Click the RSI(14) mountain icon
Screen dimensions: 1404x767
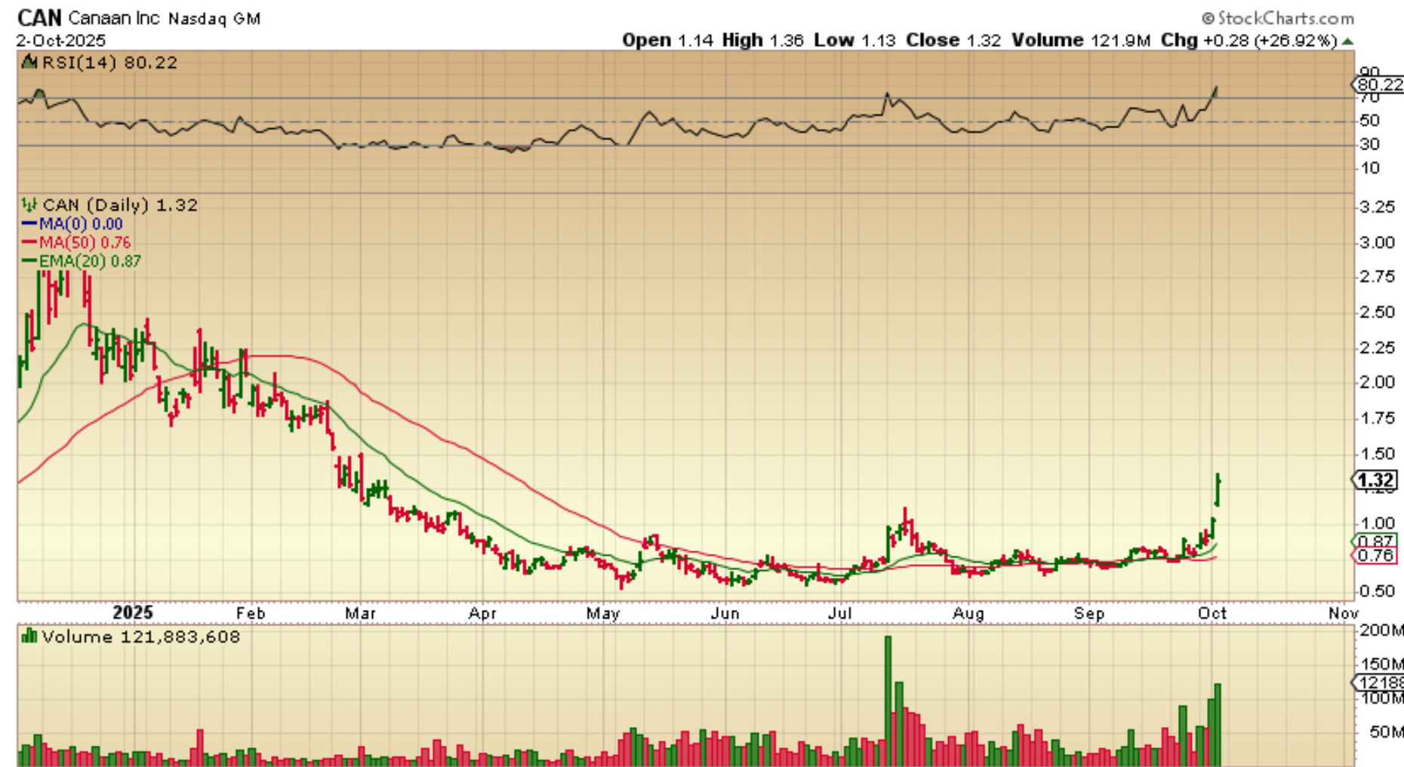(29, 62)
